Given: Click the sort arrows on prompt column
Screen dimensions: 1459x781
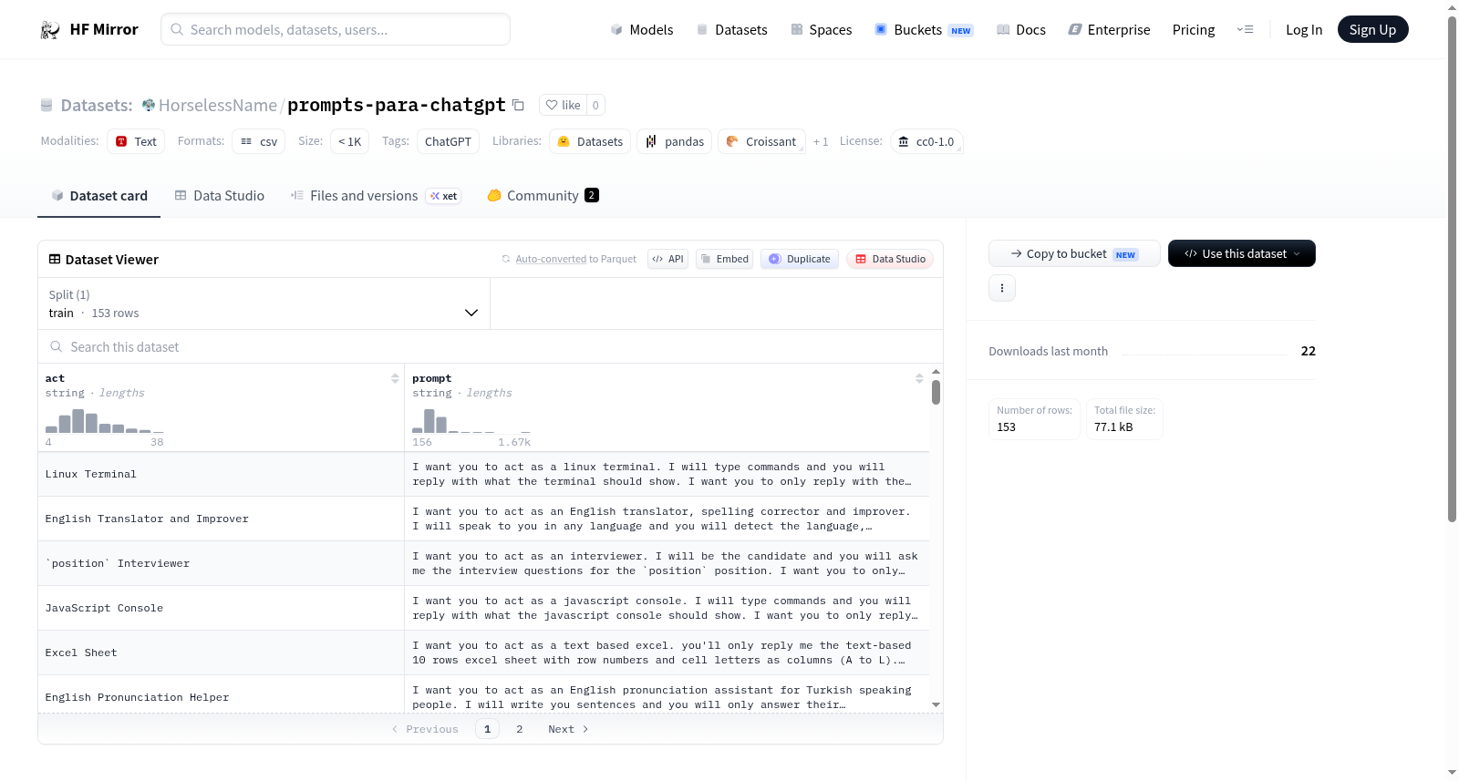Looking at the screenshot, I should point(919,378).
